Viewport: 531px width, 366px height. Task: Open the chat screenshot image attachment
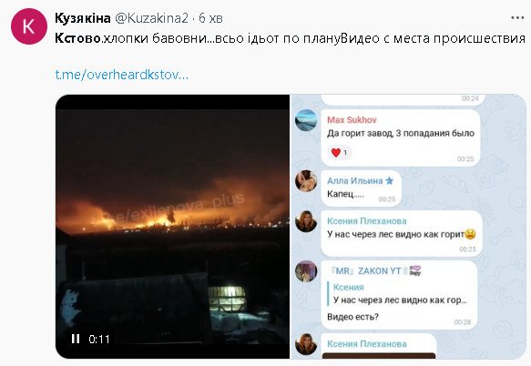click(408, 227)
